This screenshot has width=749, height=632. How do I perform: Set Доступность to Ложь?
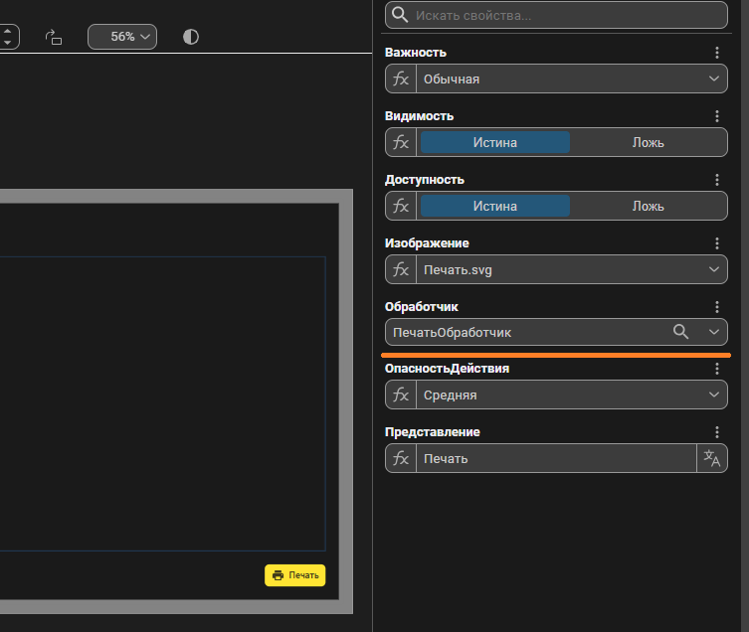click(648, 206)
